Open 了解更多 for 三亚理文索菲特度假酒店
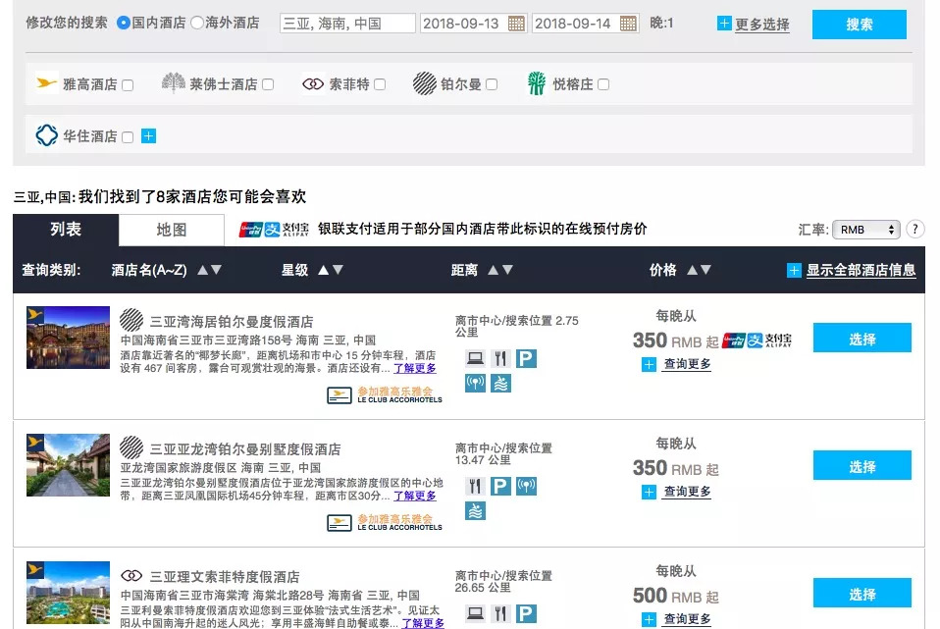Viewport: 940px width, 629px height. pos(423,623)
